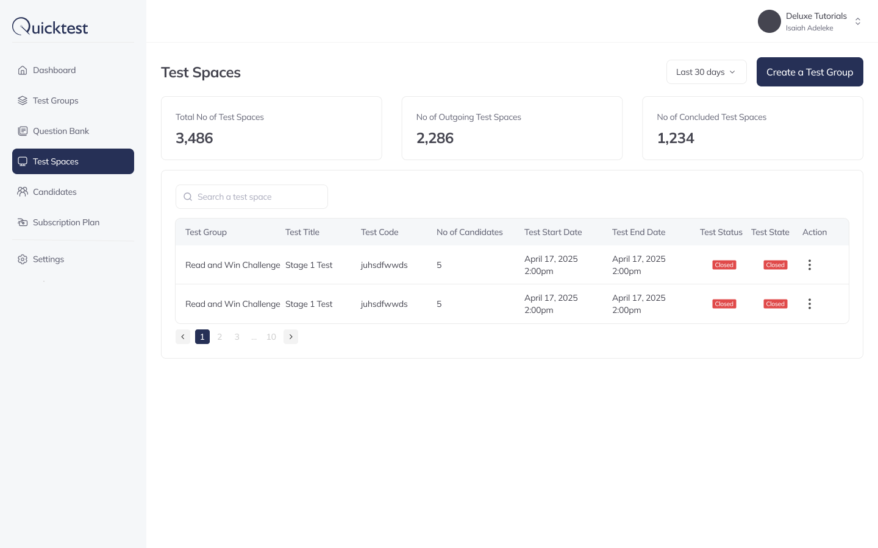
Task: Navigate to the Candidates page
Action: point(55,192)
